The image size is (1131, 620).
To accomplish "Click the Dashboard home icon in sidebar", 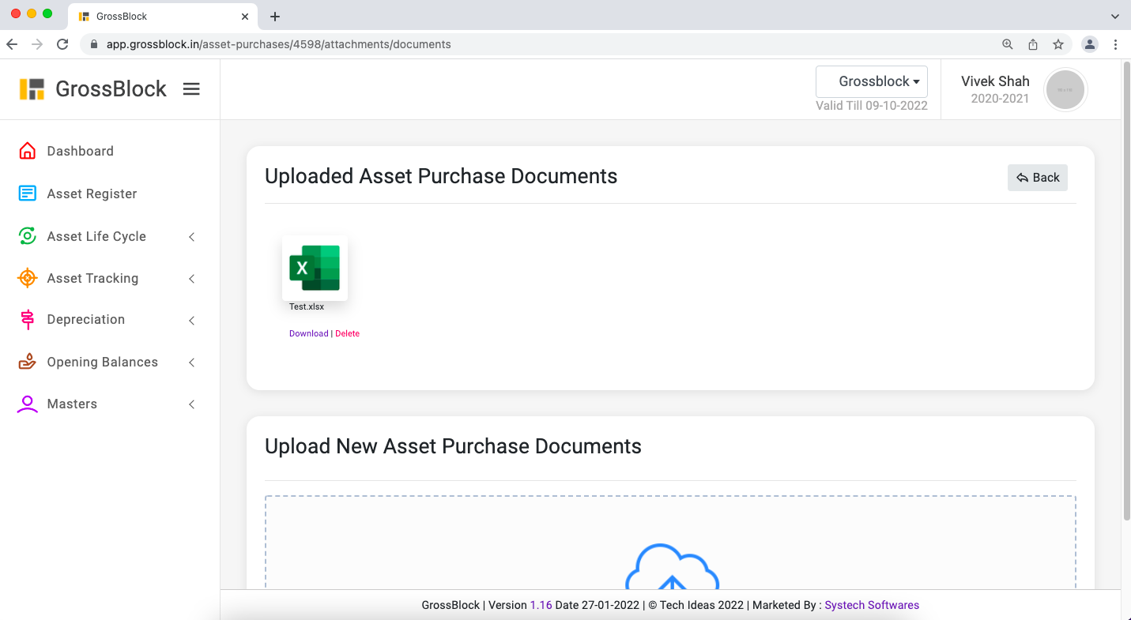I will click(x=27, y=151).
